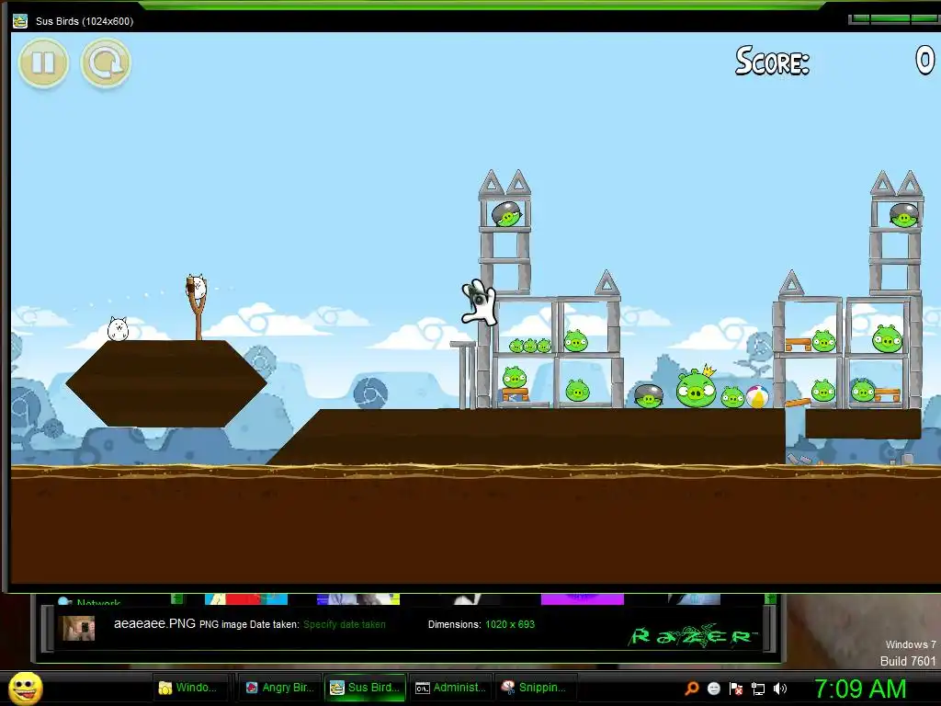
Task: Click the cat loaded on the slingshot
Action: pyautogui.click(x=197, y=287)
